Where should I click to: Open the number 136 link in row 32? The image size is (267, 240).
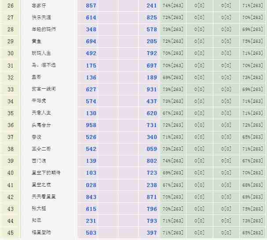tap(91, 78)
